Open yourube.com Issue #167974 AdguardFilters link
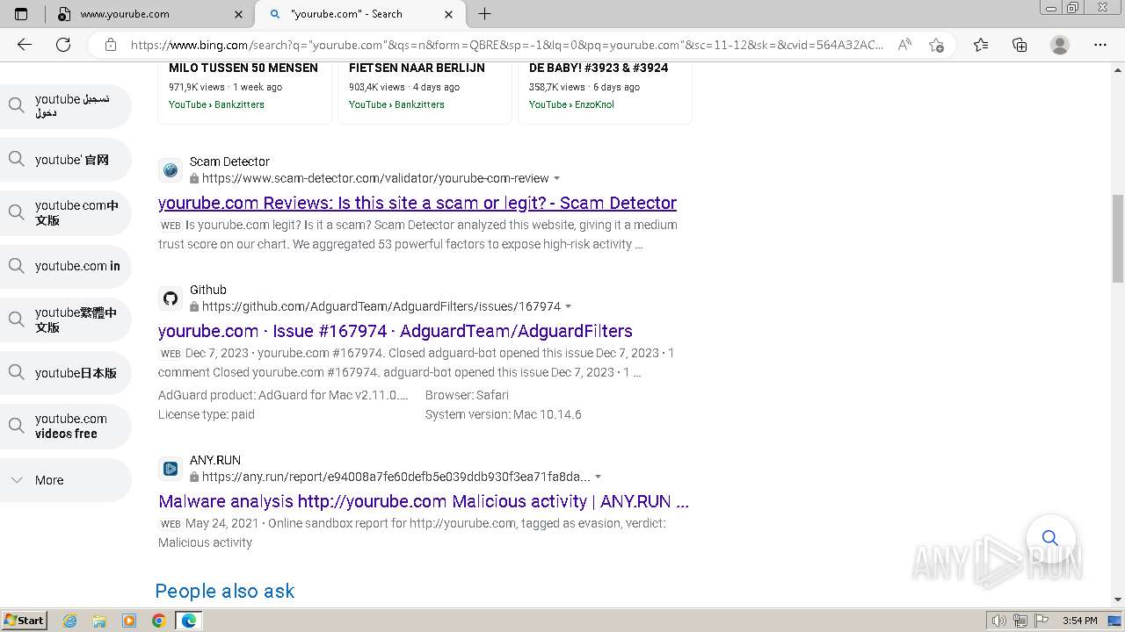 click(396, 331)
